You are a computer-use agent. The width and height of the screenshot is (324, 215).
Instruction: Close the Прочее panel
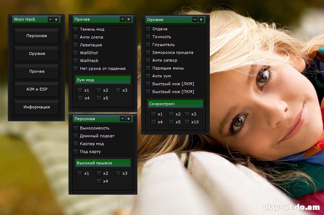[x=128, y=19]
